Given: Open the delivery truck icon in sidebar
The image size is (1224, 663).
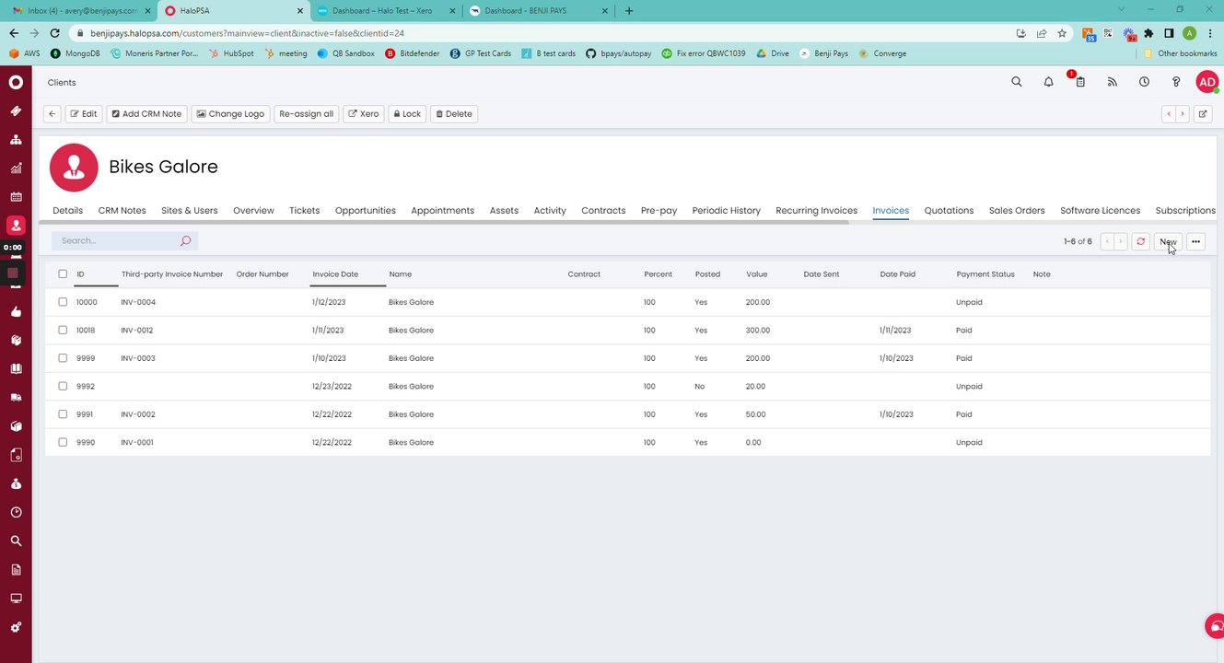Looking at the screenshot, I should click(x=16, y=398).
